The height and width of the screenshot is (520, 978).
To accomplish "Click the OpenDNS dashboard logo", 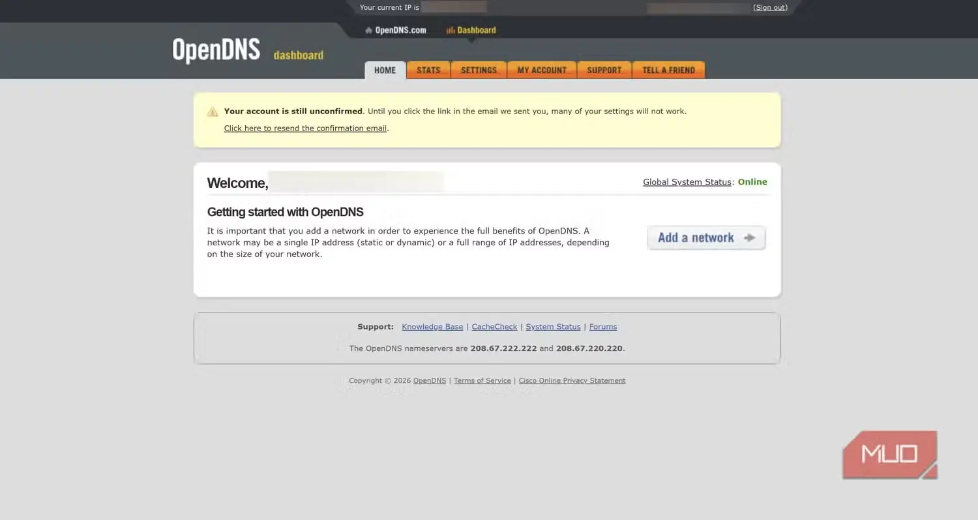I will tap(248, 51).
